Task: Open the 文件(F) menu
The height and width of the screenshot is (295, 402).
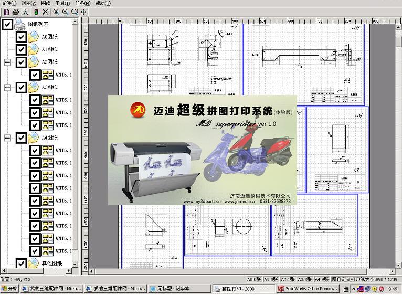Action: pos(9,3)
